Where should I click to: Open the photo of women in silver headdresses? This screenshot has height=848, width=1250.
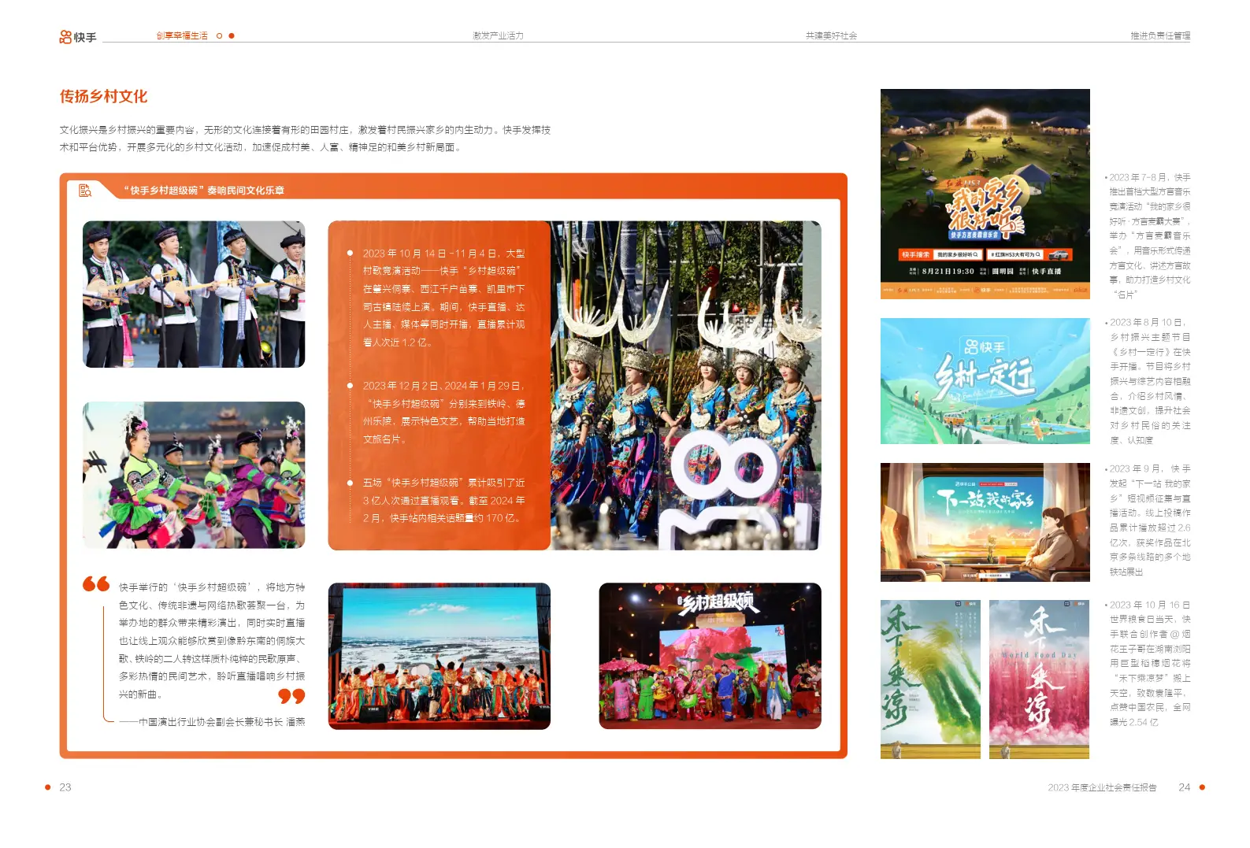click(x=686, y=386)
